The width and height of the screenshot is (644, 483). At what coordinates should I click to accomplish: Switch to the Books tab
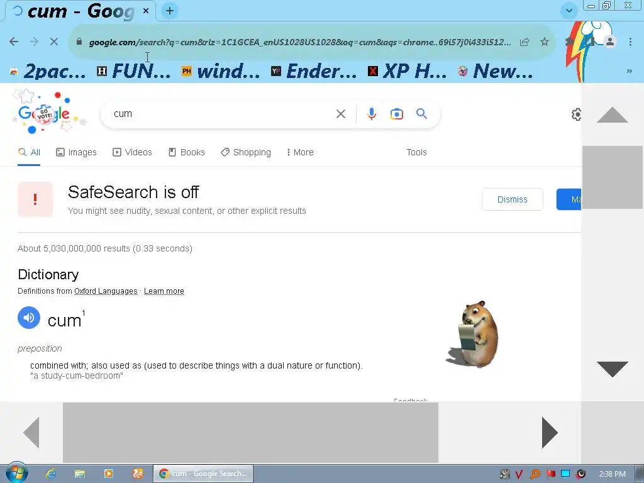(x=187, y=152)
